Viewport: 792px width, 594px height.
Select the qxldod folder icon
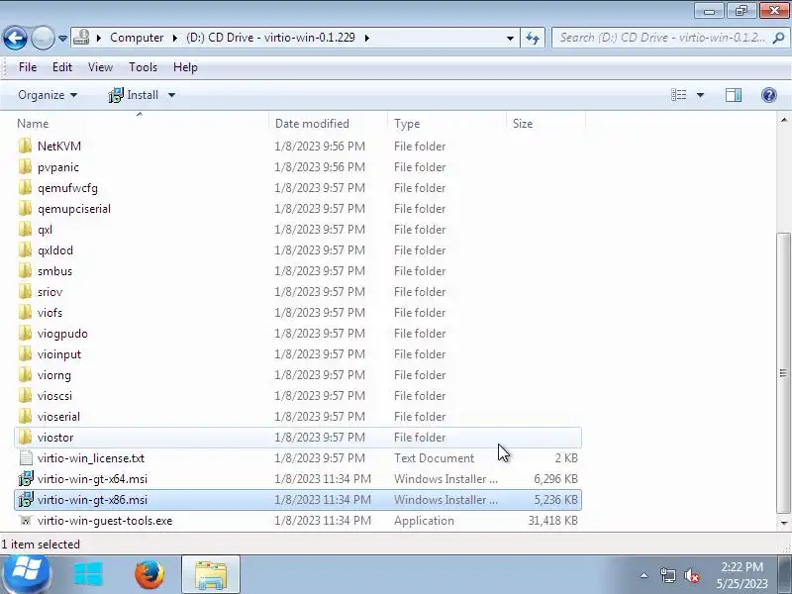click(25, 249)
